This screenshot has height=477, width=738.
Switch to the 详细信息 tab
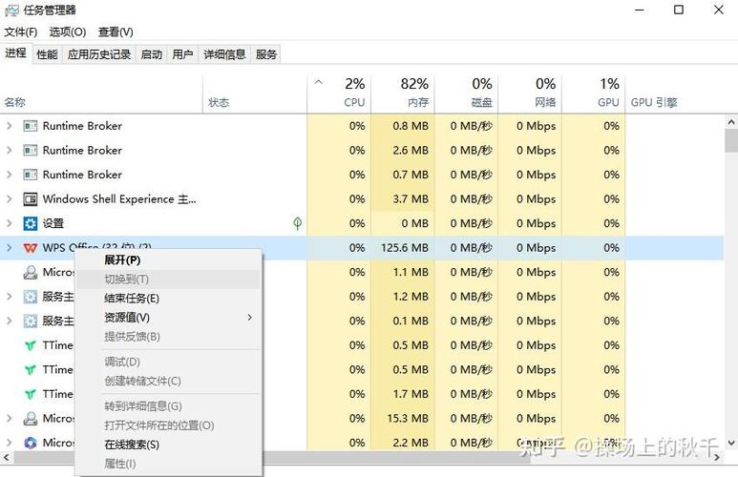click(224, 54)
